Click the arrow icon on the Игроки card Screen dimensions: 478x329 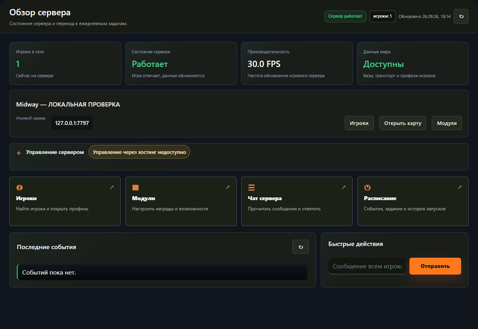(112, 187)
